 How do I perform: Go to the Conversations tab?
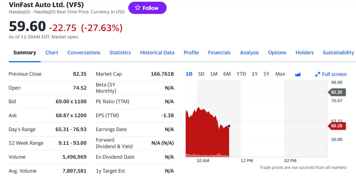click(84, 53)
